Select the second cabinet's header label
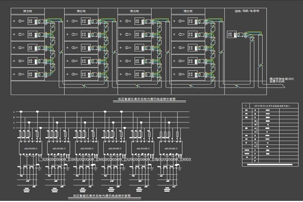Viewport: 303px width, 202px height. click(x=81, y=11)
